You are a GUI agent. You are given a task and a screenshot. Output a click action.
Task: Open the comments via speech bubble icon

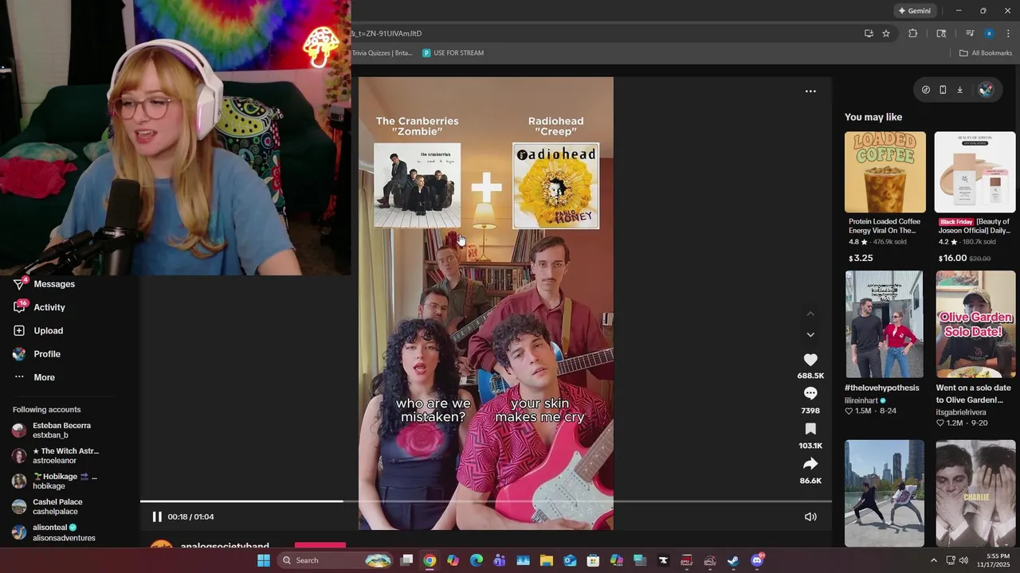click(x=810, y=393)
